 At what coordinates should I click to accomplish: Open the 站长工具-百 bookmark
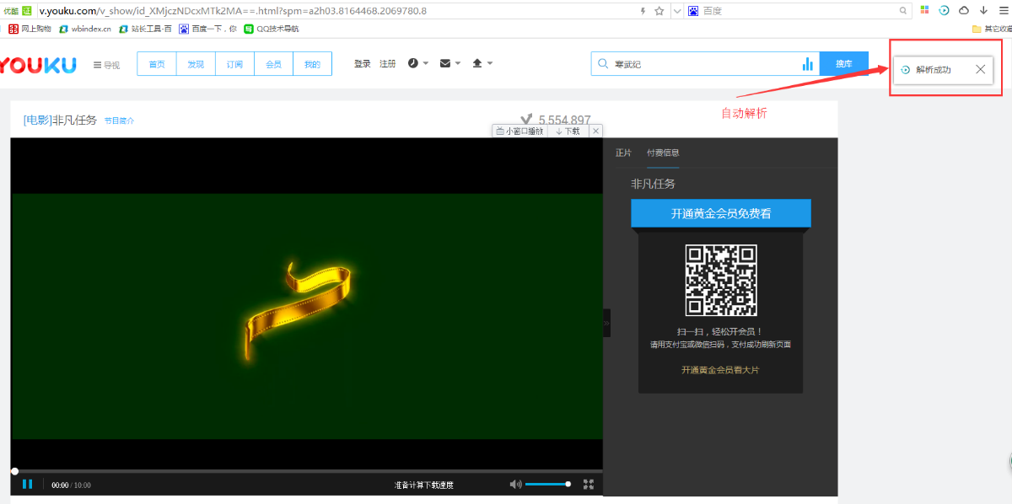pyautogui.click(x=146, y=29)
